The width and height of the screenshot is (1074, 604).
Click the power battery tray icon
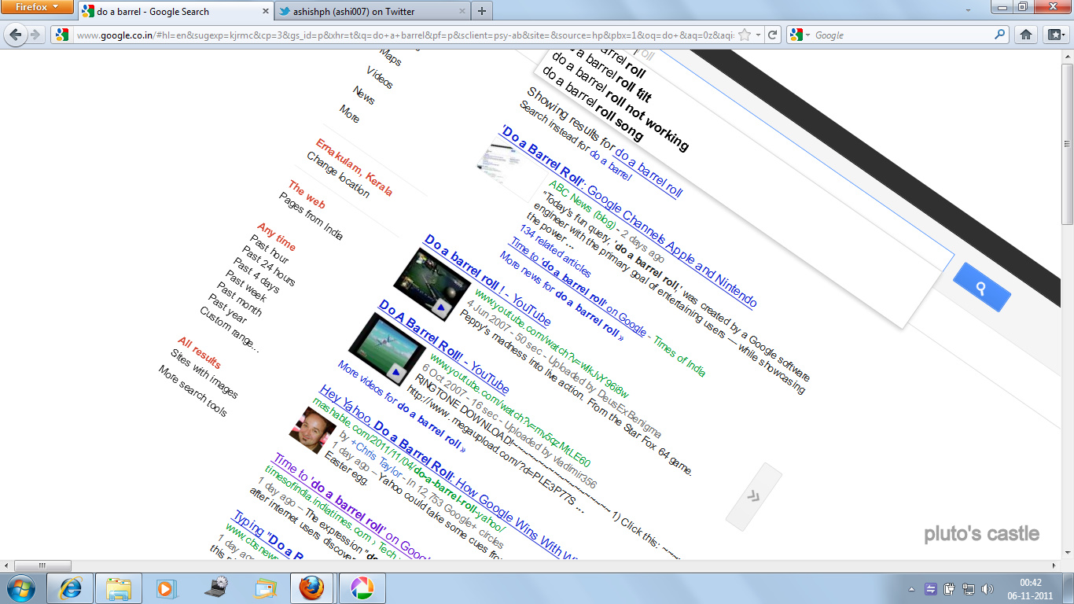949,588
